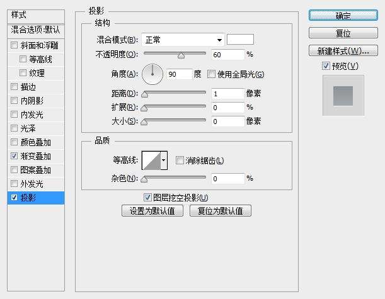The width and height of the screenshot is (385, 299).
Task: Click the 杂色 slider handle
Action: (144, 179)
